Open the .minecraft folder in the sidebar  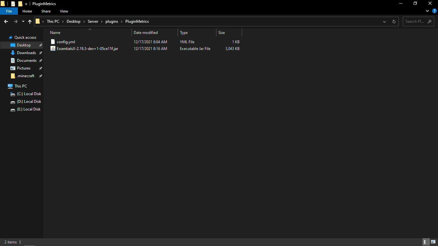(26, 76)
